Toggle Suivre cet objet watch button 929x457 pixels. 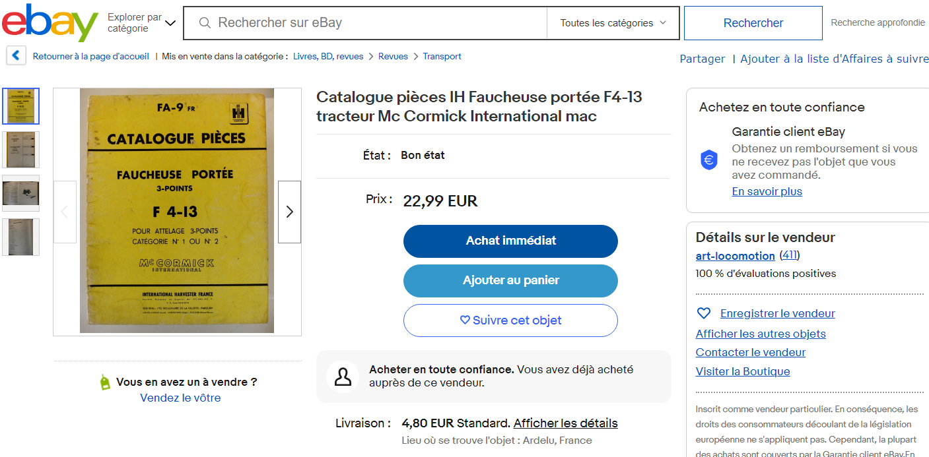coord(510,320)
